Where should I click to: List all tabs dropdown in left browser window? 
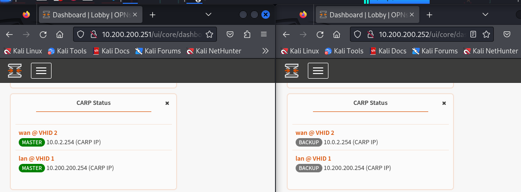pos(208,15)
